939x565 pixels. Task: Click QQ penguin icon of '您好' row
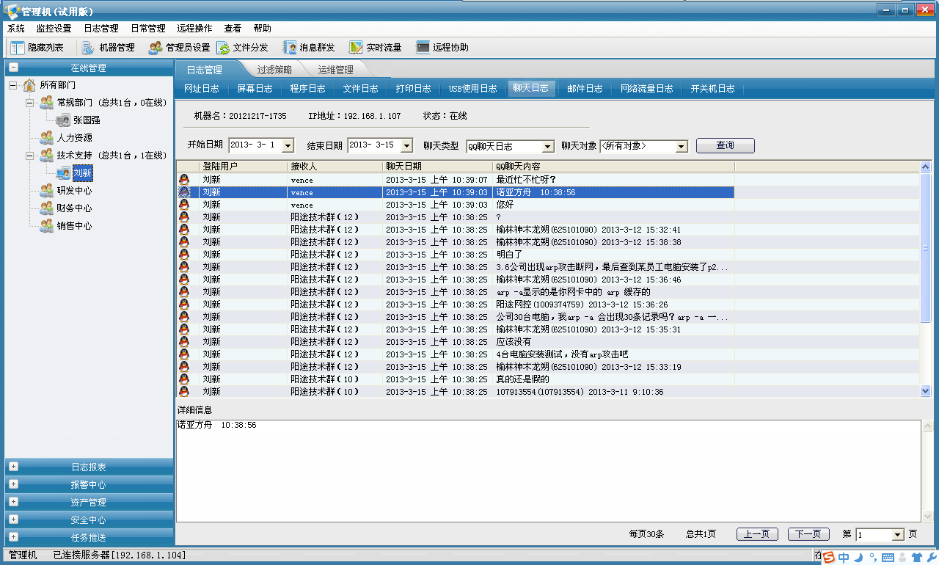pyautogui.click(x=183, y=205)
